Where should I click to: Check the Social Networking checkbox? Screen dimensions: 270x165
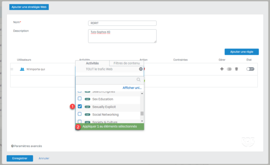coord(80,114)
